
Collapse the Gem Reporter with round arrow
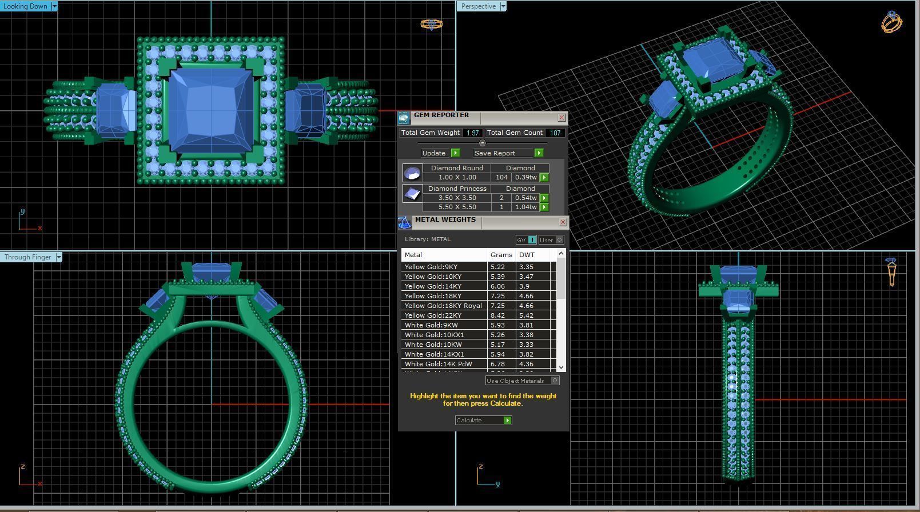coord(482,143)
